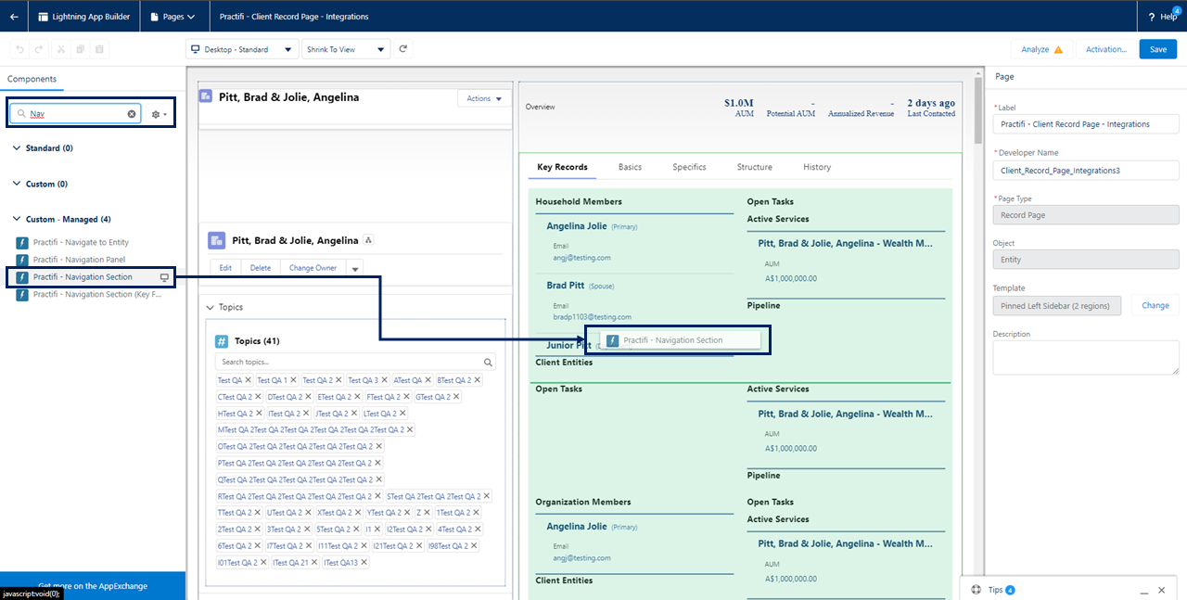Click the Tips lifebuoy icon
The image size is (1187, 600).
976,590
